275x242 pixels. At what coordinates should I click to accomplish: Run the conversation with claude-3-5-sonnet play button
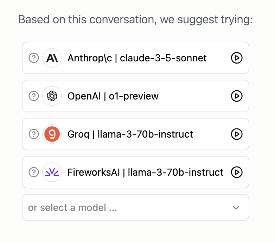point(237,58)
